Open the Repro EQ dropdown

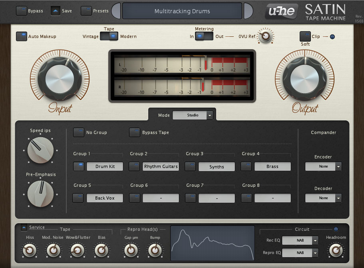tap(300, 253)
